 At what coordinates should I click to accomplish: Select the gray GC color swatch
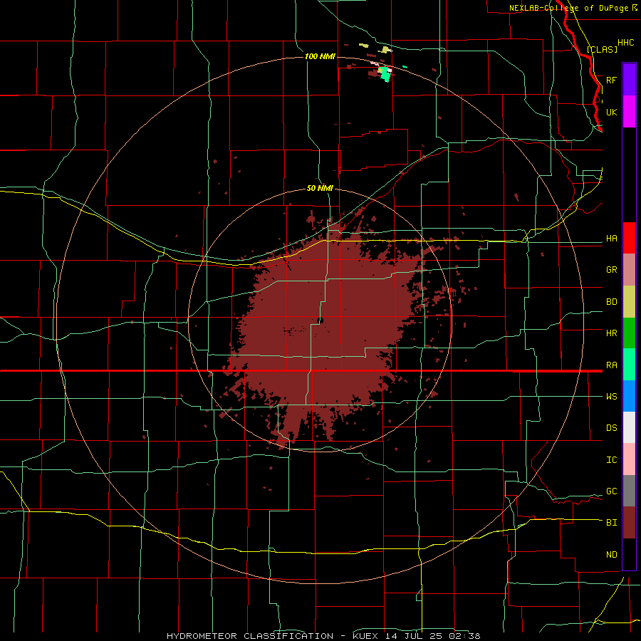[x=629, y=491]
